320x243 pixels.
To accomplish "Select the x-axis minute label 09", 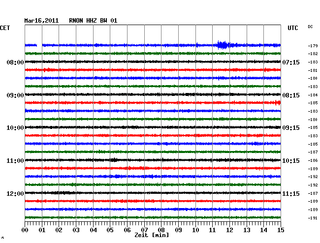I will tap(178, 230).
